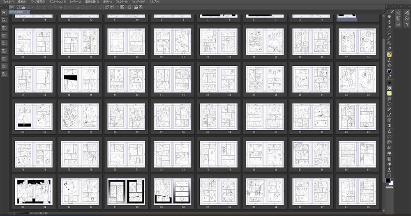
Task: Select the page spread thumbnail 55-54
Action: point(219,117)
